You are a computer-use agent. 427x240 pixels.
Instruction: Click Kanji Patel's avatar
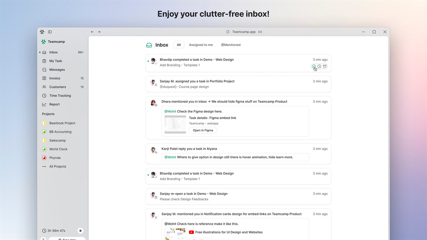(154, 150)
